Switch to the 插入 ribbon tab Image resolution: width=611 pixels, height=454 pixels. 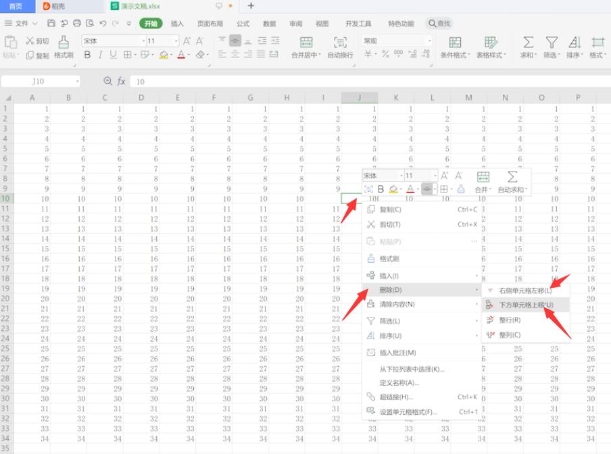(x=177, y=24)
